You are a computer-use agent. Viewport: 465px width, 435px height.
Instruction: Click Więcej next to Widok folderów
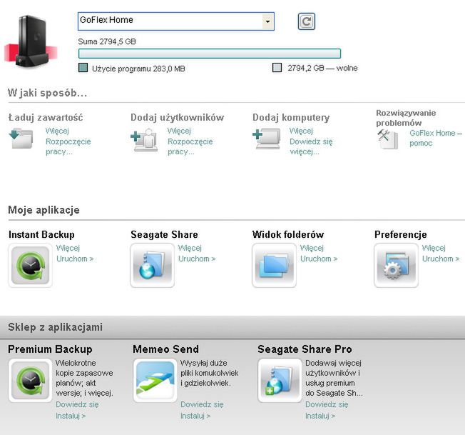(312, 248)
